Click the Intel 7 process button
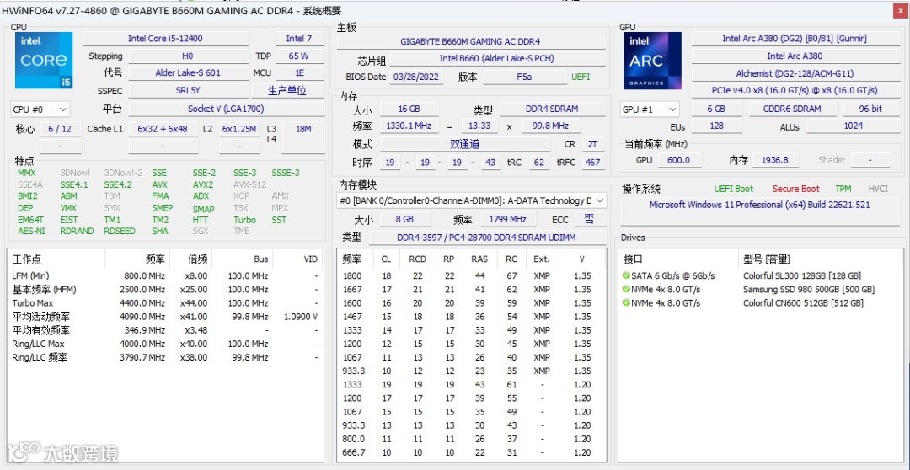This screenshot has height=470, width=910. point(299,38)
